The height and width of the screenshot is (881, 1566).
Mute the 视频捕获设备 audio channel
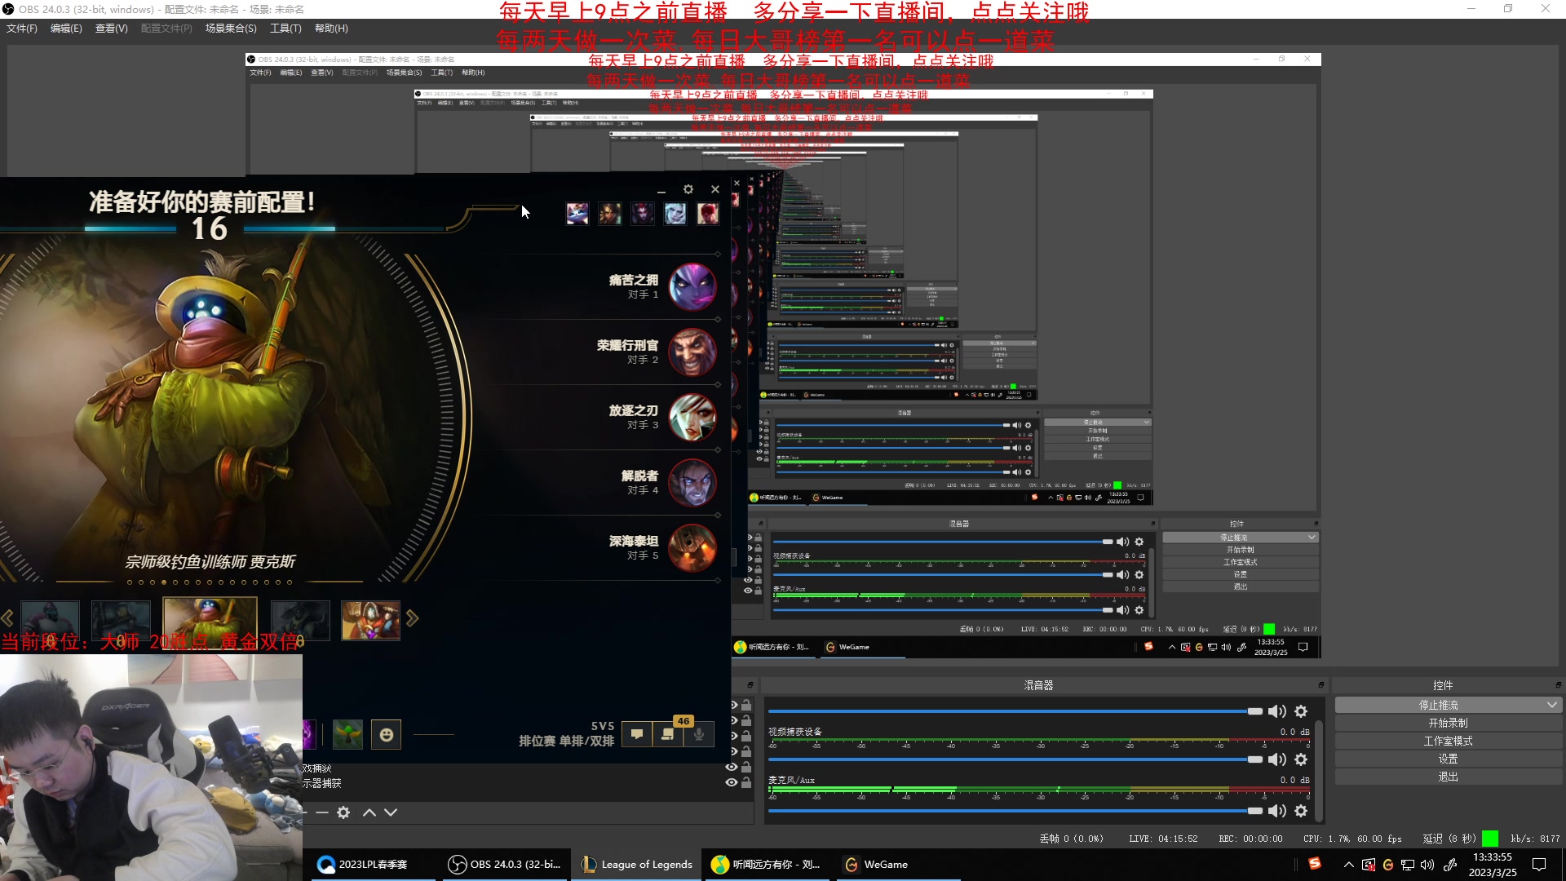[x=1277, y=759]
